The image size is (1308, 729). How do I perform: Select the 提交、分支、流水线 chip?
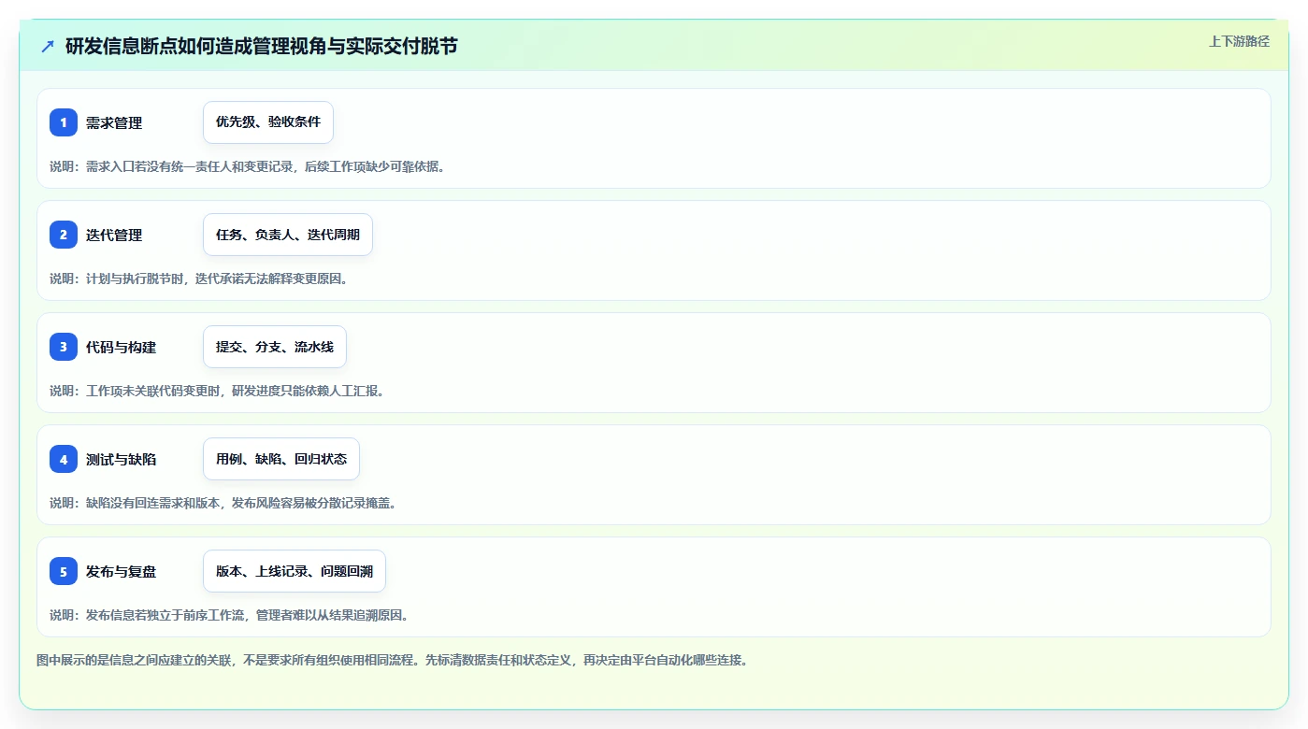coord(275,347)
